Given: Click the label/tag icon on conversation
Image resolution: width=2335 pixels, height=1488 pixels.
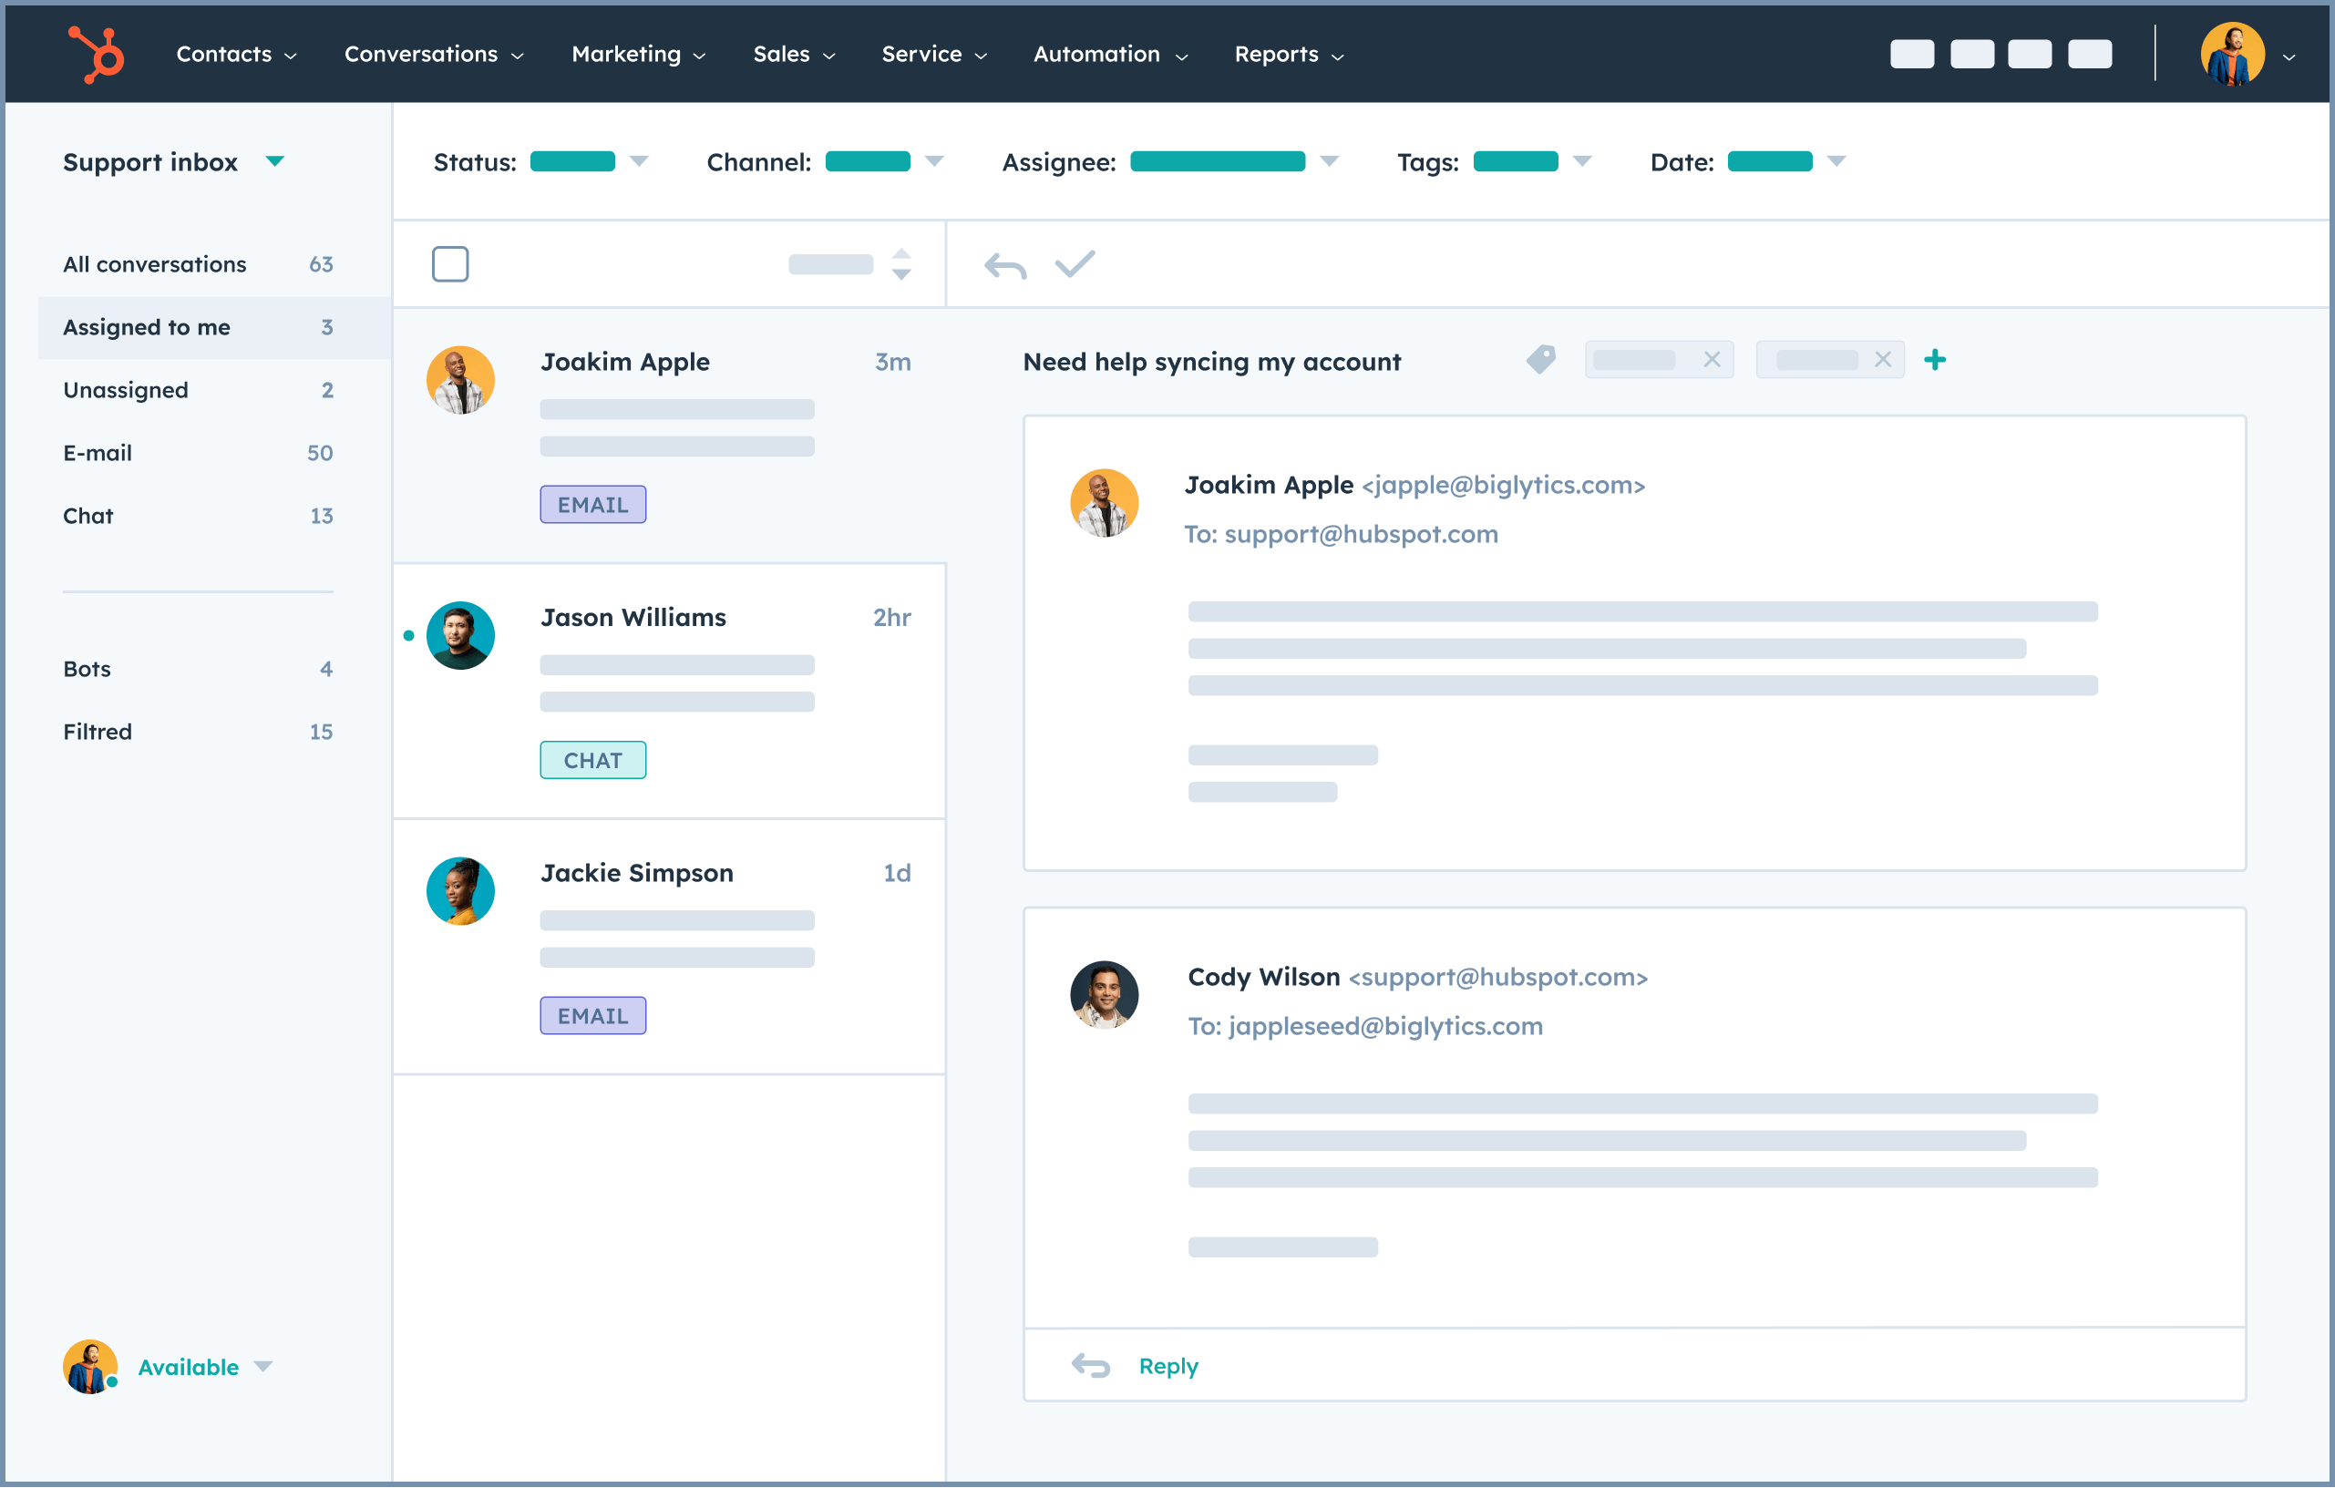Looking at the screenshot, I should [x=1540, y=359].
